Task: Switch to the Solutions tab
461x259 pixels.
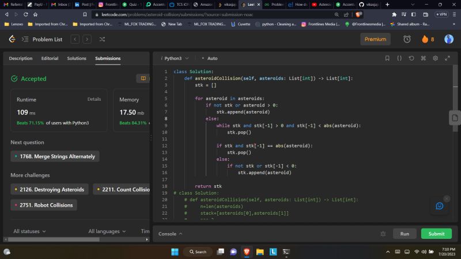Action: click(77, 58)
